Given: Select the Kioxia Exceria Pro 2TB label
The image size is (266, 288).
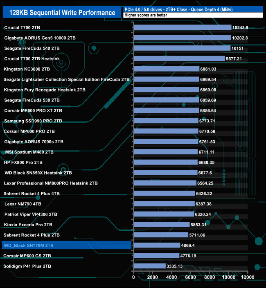Looking at the screenshot, I should pyautogui.click(x=28, y=225).
